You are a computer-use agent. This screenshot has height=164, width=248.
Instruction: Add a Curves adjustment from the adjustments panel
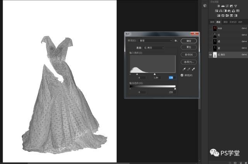coord(227,6)
